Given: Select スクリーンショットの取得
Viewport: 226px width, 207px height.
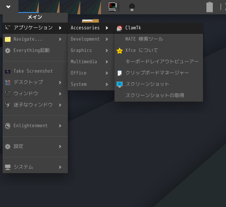Looking at the screenshot, I should [159, 96].
